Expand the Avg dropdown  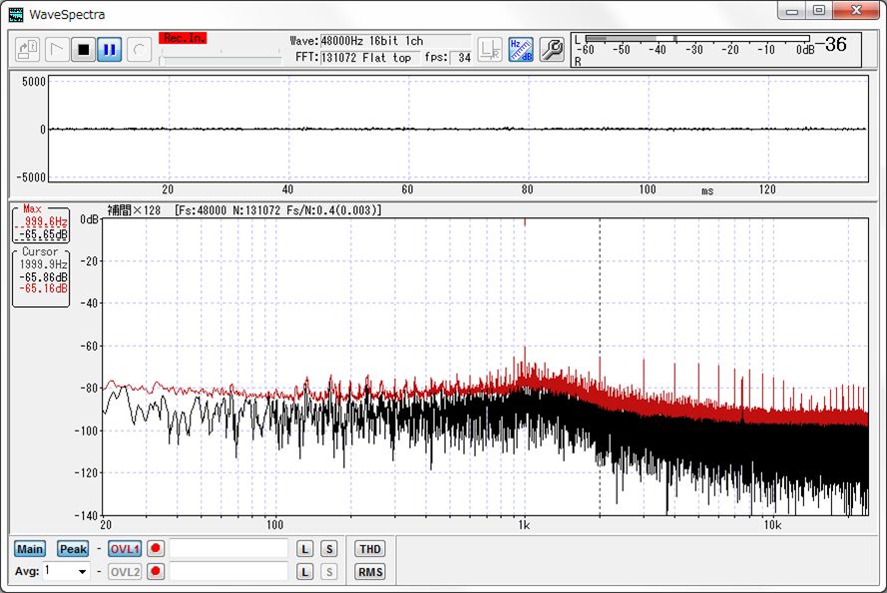coord(82,572)
